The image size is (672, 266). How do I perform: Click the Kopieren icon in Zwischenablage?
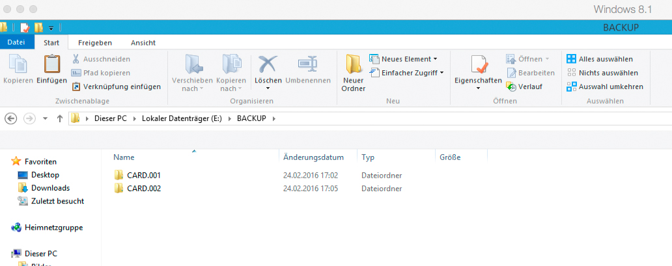[18, 65]
